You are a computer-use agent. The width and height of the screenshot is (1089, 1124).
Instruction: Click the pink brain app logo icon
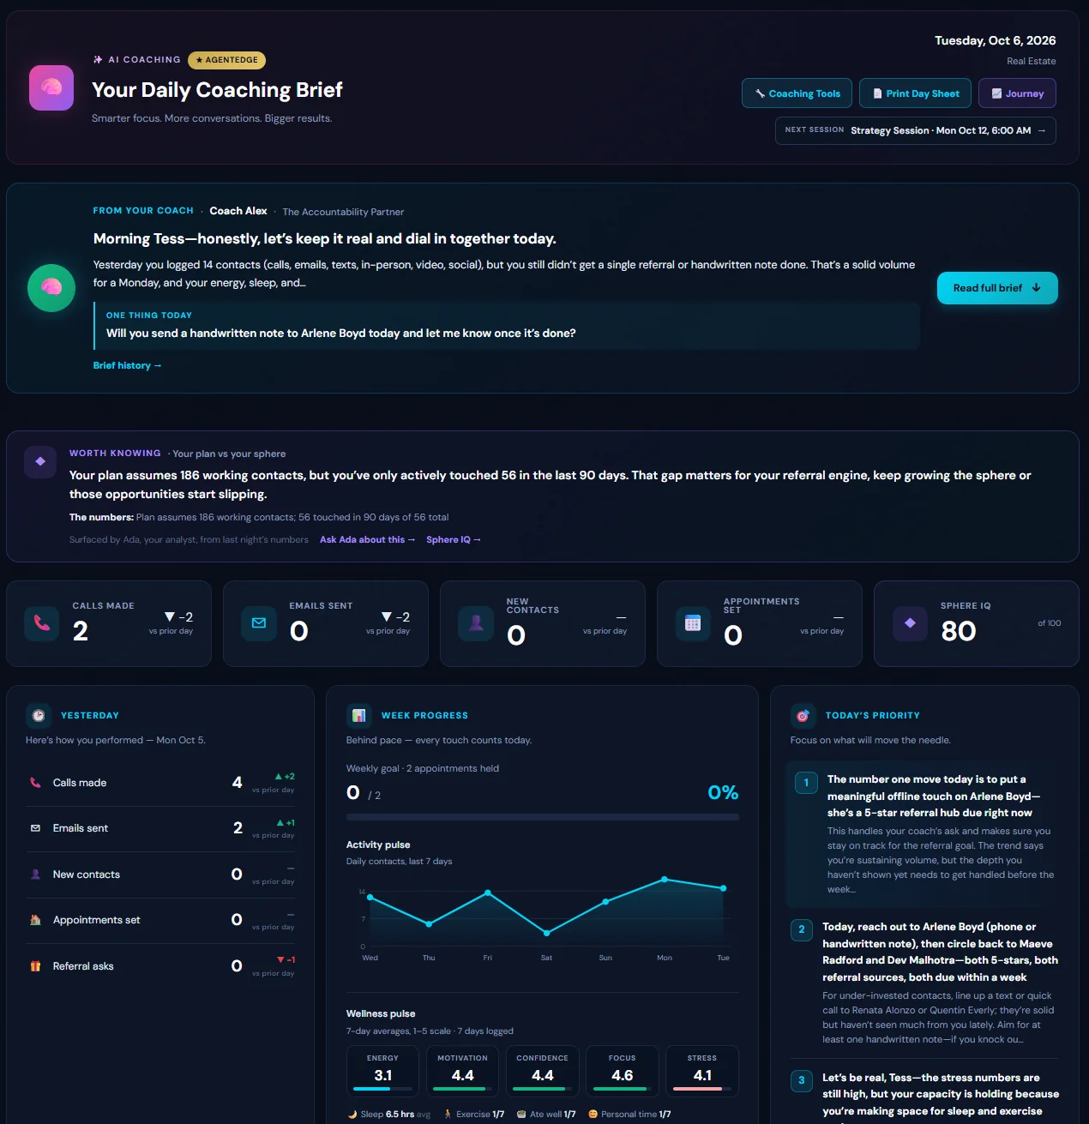(51, 88)
